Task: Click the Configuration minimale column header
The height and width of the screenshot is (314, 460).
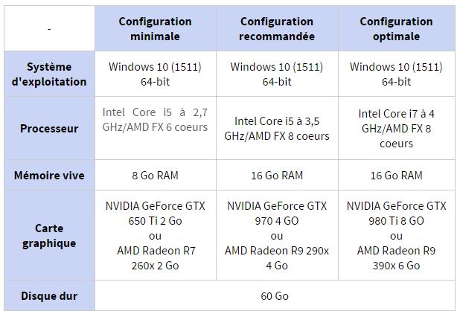Action: 156,28
